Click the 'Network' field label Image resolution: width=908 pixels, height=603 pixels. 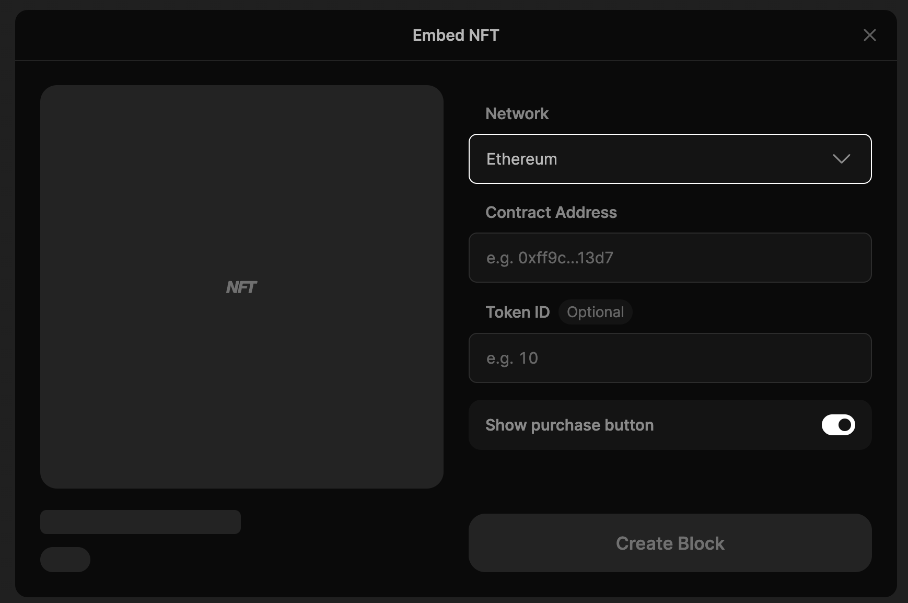[517, 113]
